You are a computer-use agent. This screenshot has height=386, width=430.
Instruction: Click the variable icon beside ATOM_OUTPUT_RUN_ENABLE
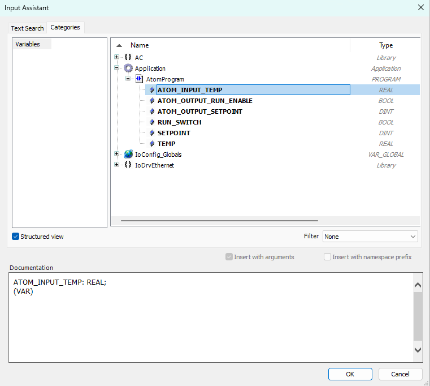coord(152,101)
